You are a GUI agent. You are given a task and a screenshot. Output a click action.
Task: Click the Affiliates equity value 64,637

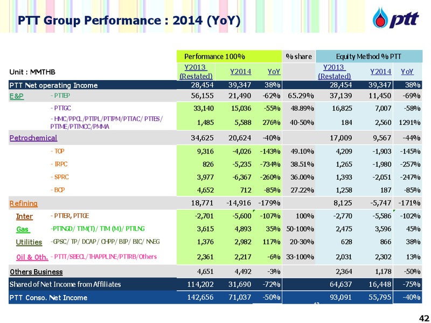point(340,284)
